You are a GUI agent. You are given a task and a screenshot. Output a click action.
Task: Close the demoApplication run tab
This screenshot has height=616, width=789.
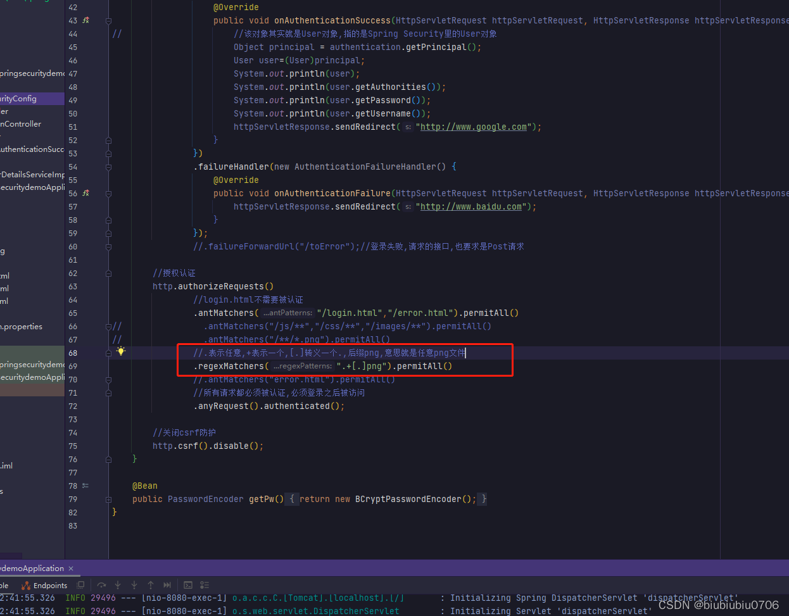click(x=71, y=569)
